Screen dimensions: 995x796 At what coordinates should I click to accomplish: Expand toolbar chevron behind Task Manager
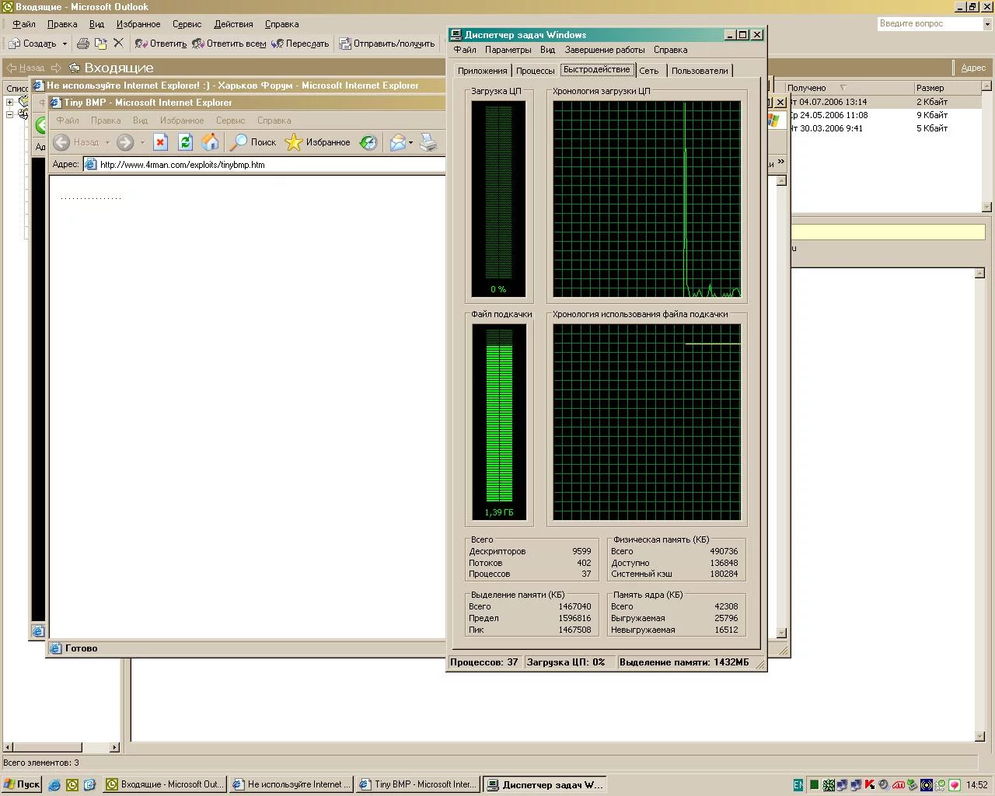tap(780, 162)
